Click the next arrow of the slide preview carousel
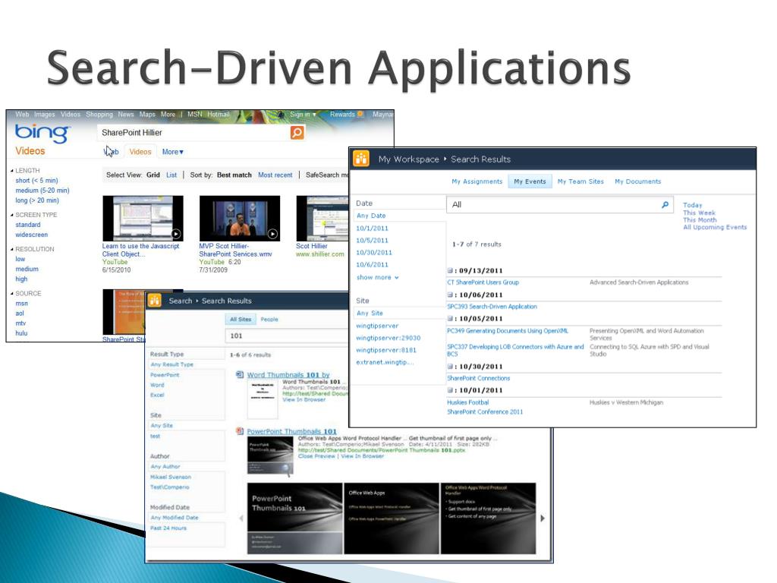The height and width of the screenshot is (583, 777). pos(542,518)
